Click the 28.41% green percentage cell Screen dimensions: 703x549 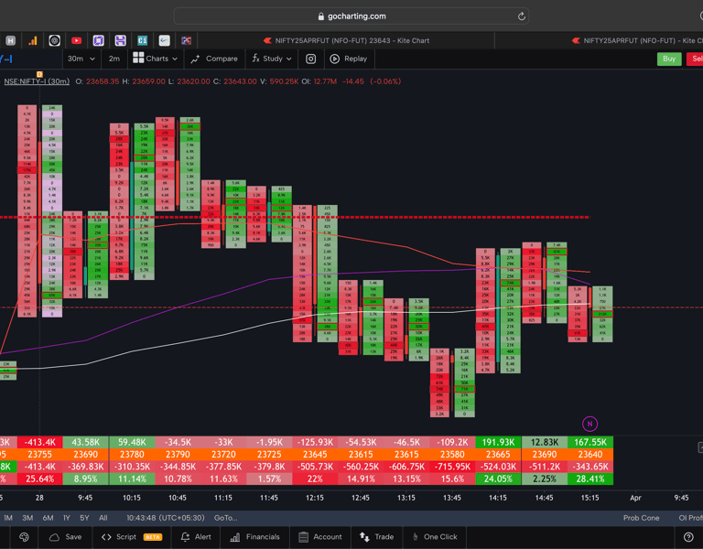(x=590, y=479)
